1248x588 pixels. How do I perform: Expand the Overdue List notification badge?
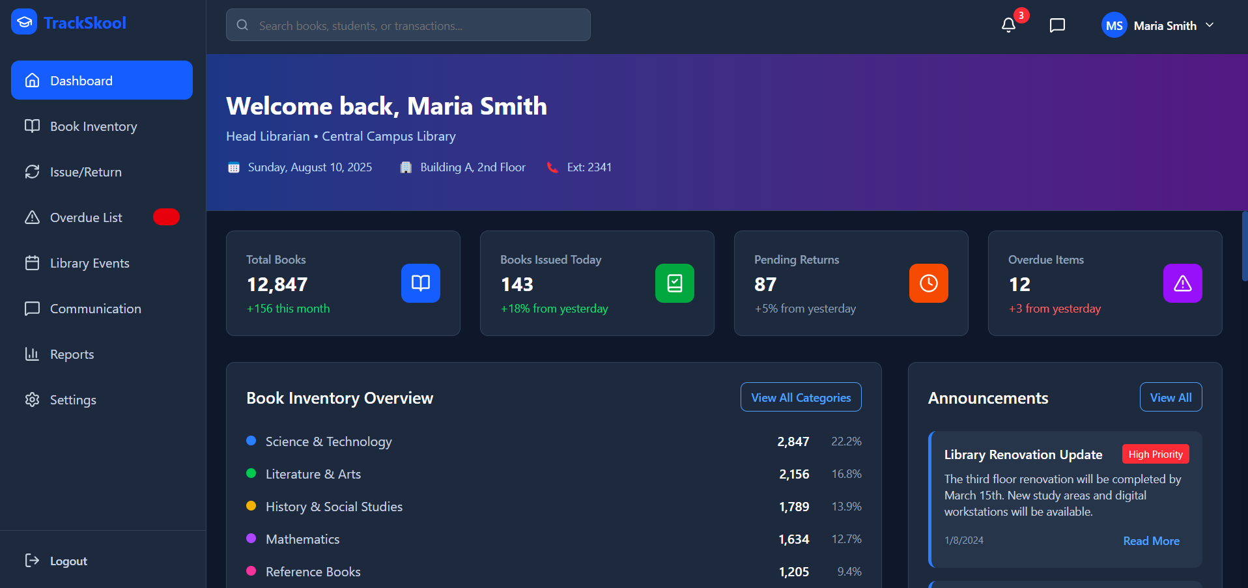(x=166, y=217)
